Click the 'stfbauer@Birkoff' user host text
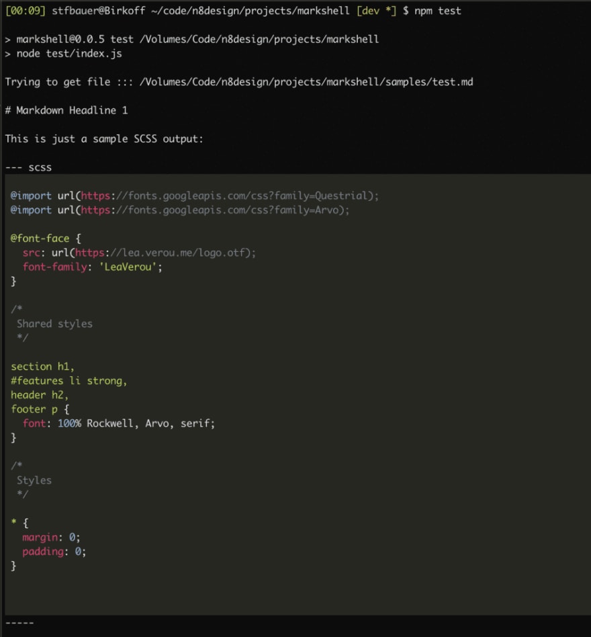 tap(99, 11)
